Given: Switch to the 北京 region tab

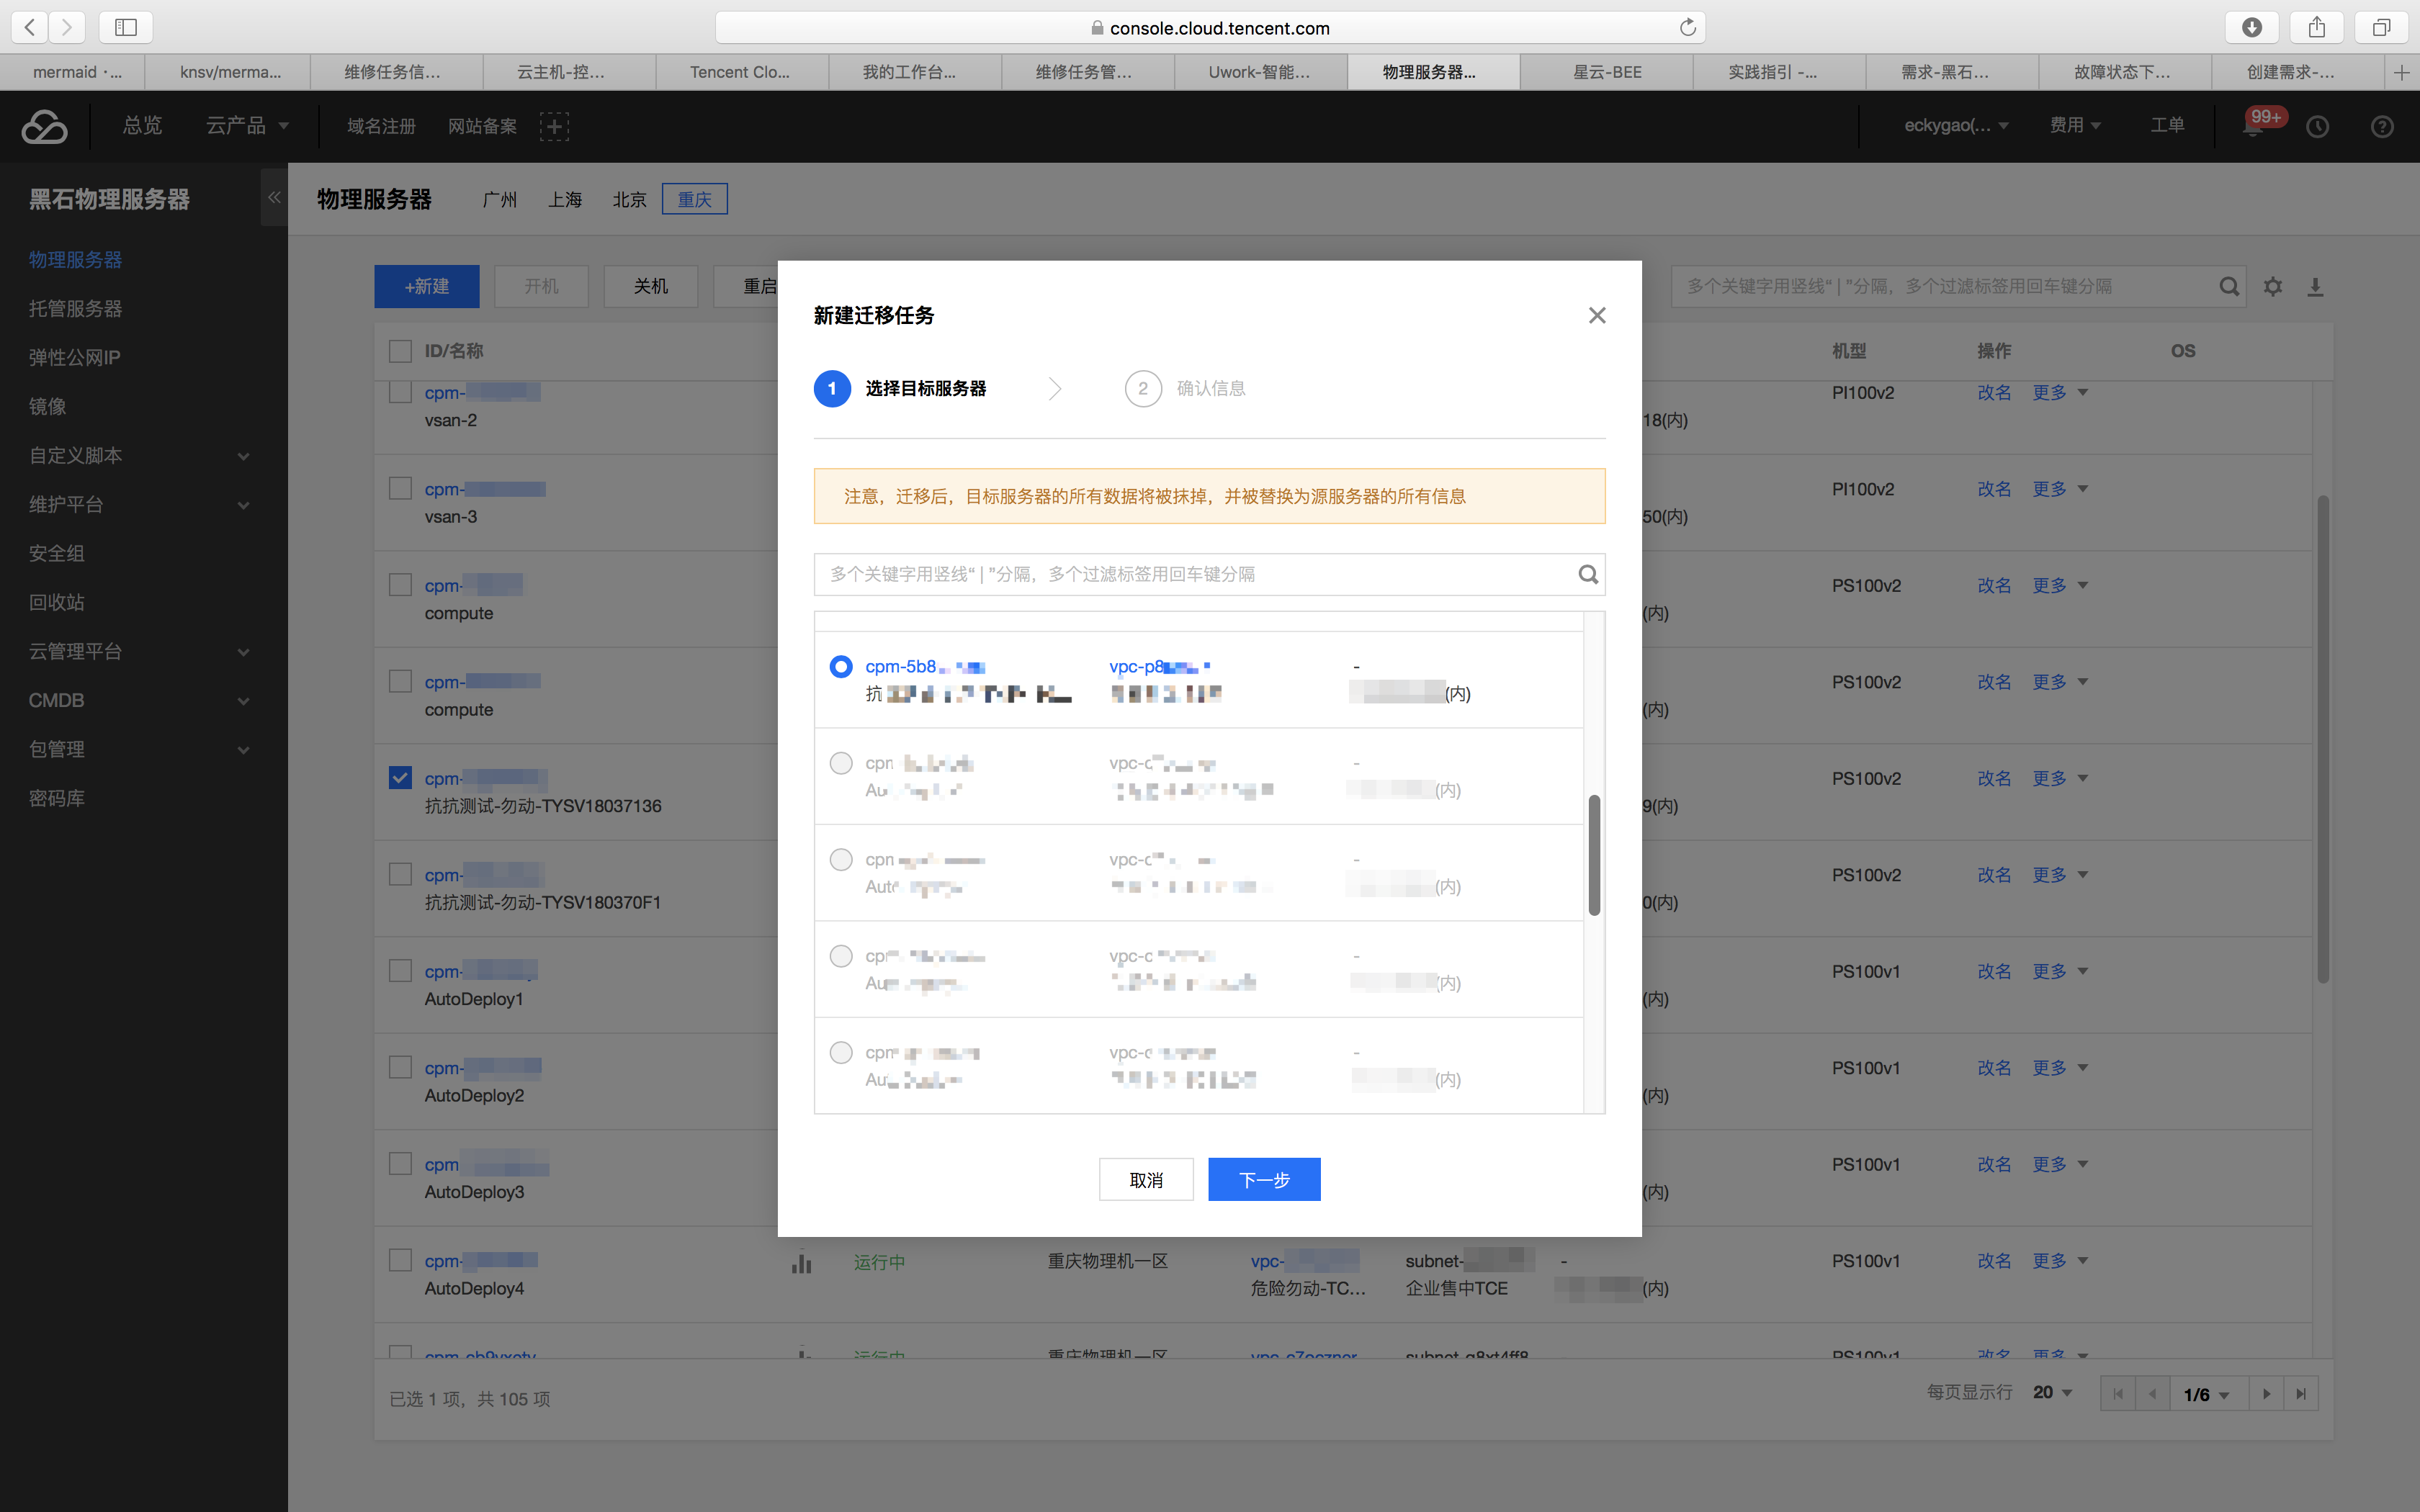Looking at the screenshot, I should [x=629, y=199].
